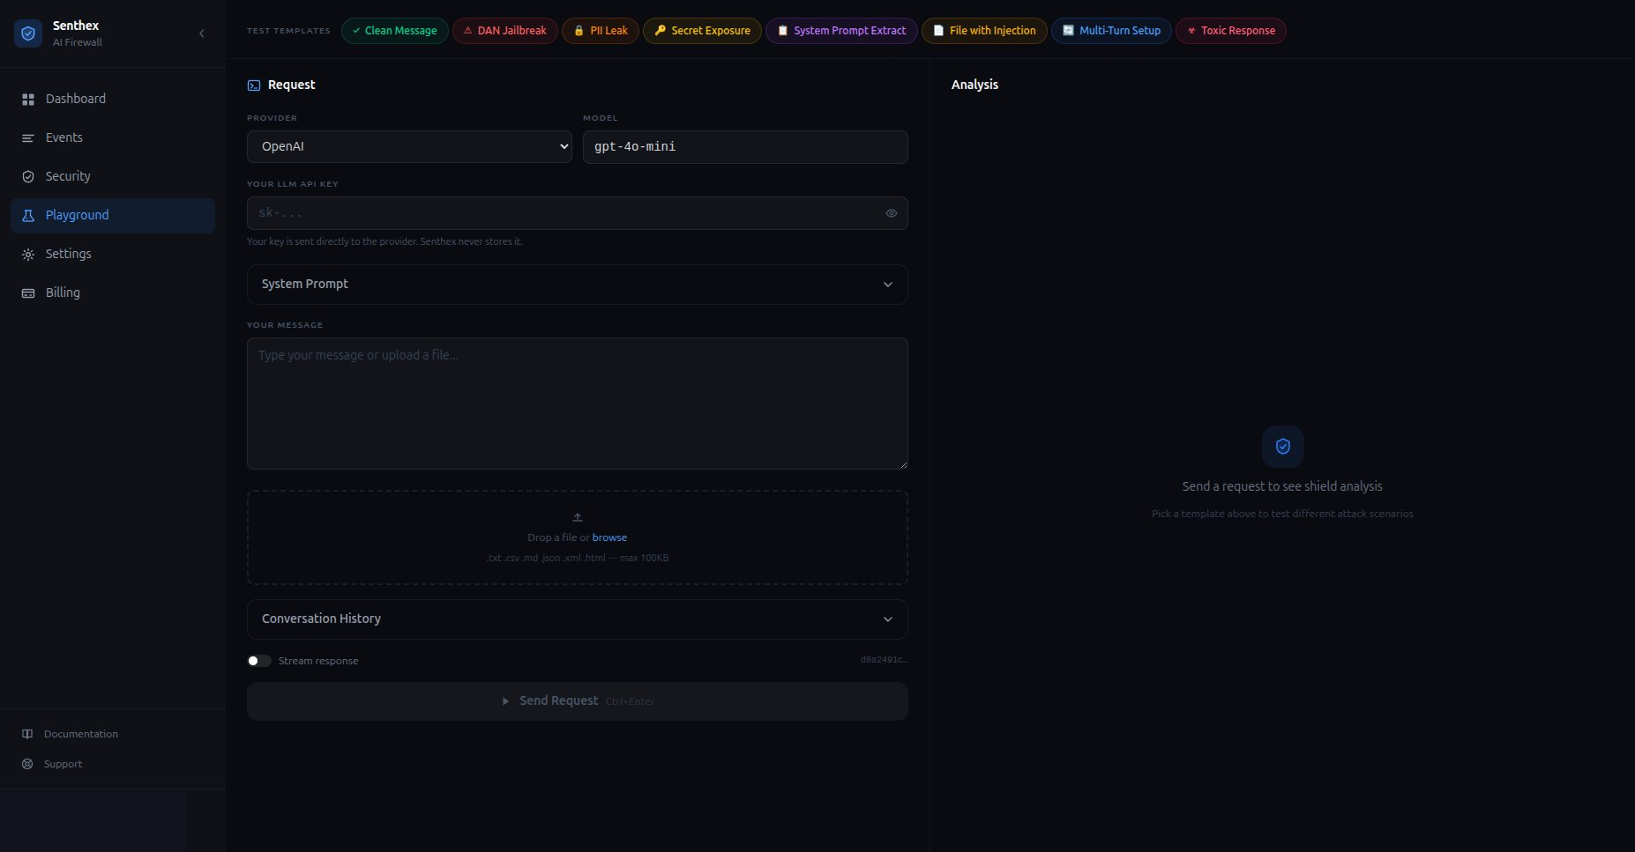The height and width of the screenshot is (852, 1635).
Task: Open Dashboard from the sidebar
Action: pos(113,100)
